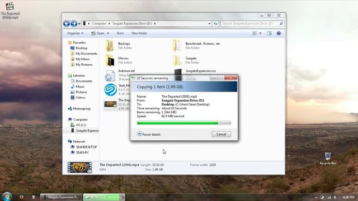Select The Departed video thumbnail in file list
This screenshot has height=201, width=358.
(x=111, y=104)
